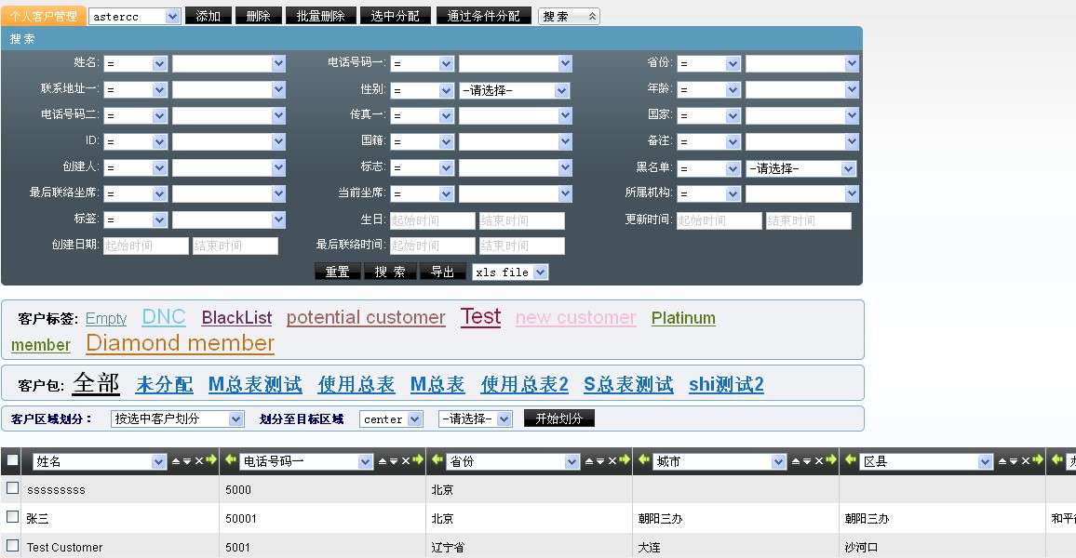Tick the checkbox for row 张三
Screen dimensions: 1076x558
(12, 516)
